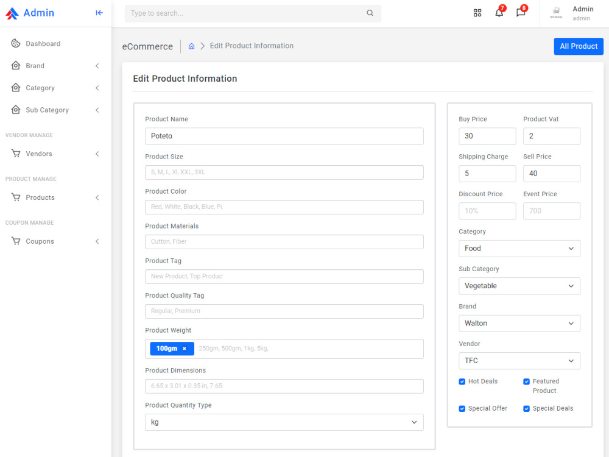
Task: Open the Vendor dropdown showing TFC
Action: coord(519,361)
